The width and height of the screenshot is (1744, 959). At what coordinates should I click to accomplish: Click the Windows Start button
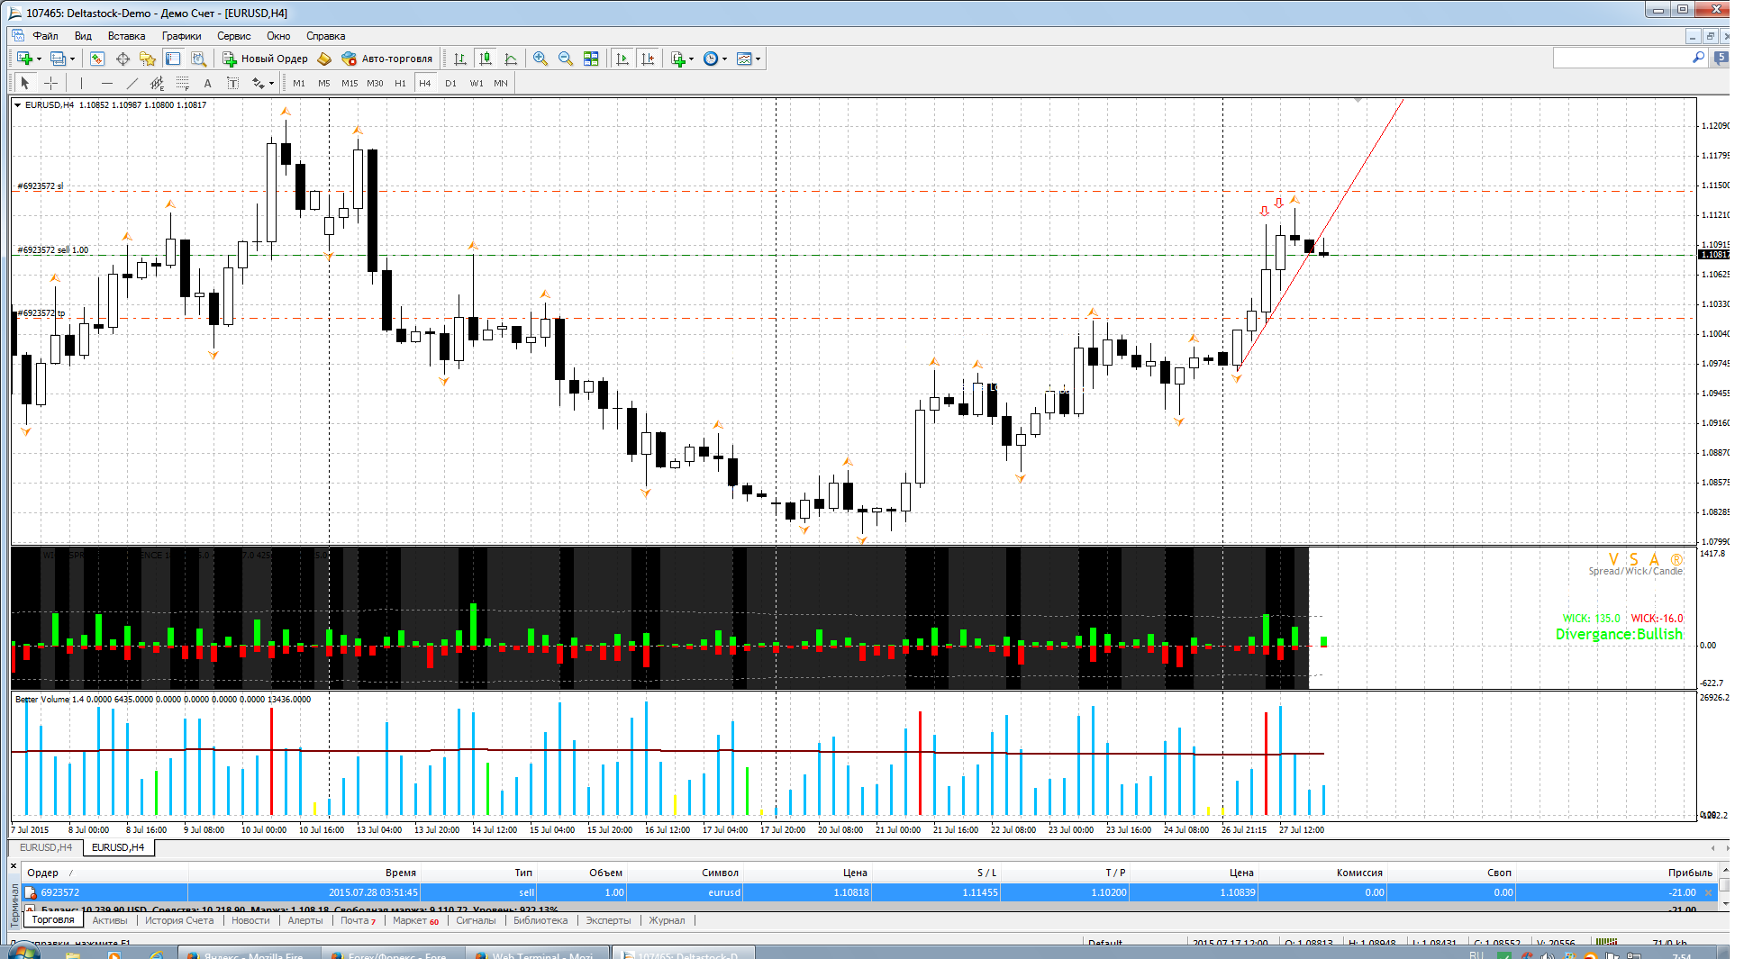click(x=23, y=953)
